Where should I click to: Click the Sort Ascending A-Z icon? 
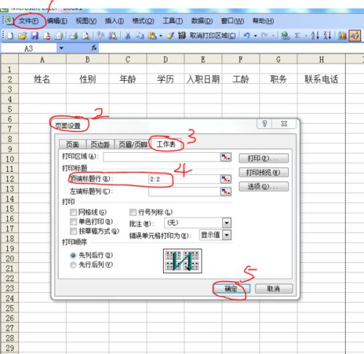pyautogui.click(x=315, y=36)
